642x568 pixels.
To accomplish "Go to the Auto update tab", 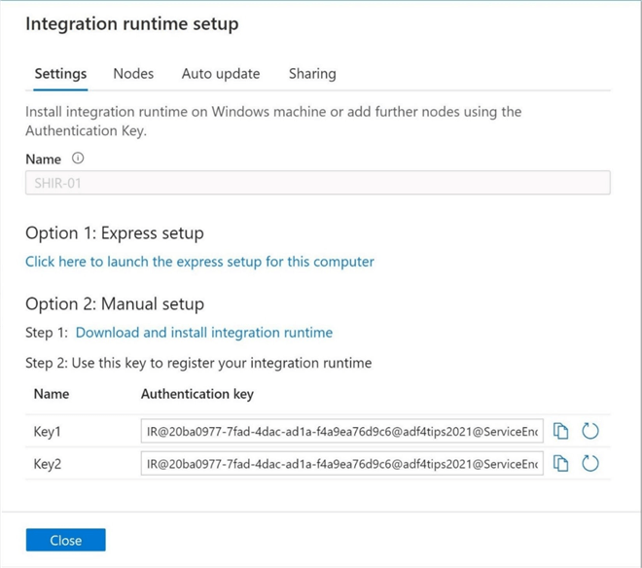I will tap(221, 74).
